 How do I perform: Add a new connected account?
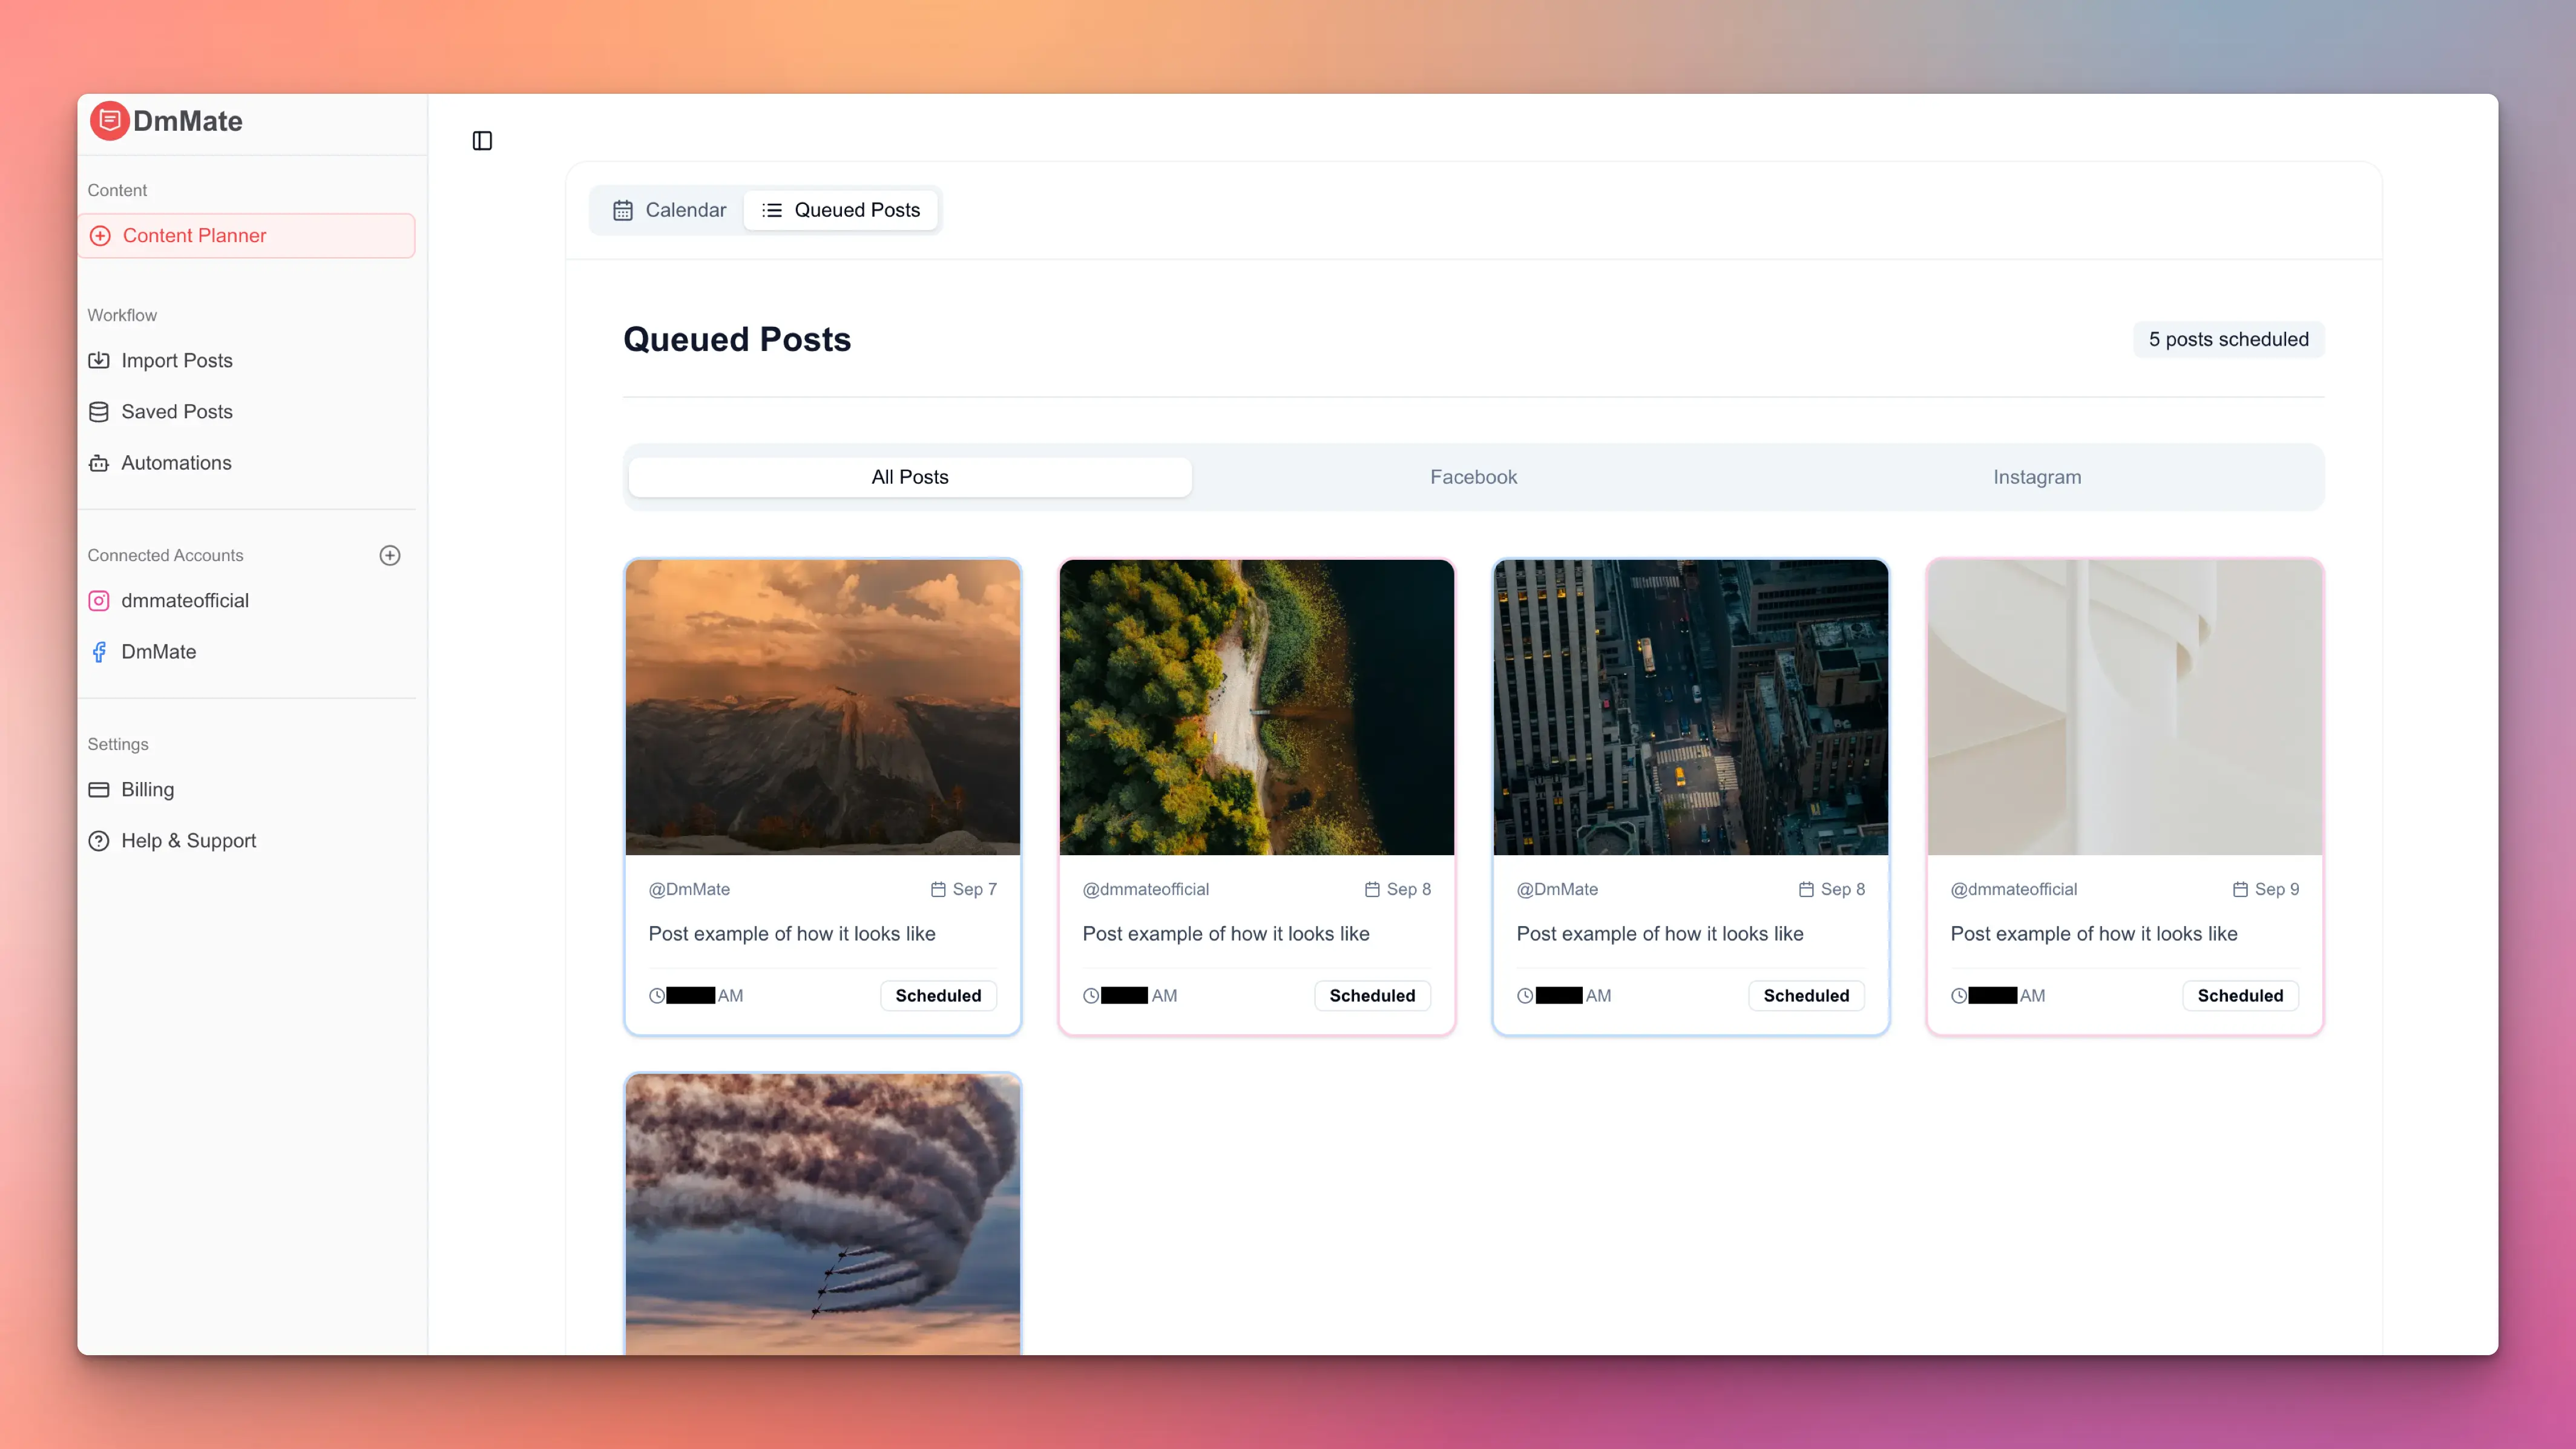(390, 555)
